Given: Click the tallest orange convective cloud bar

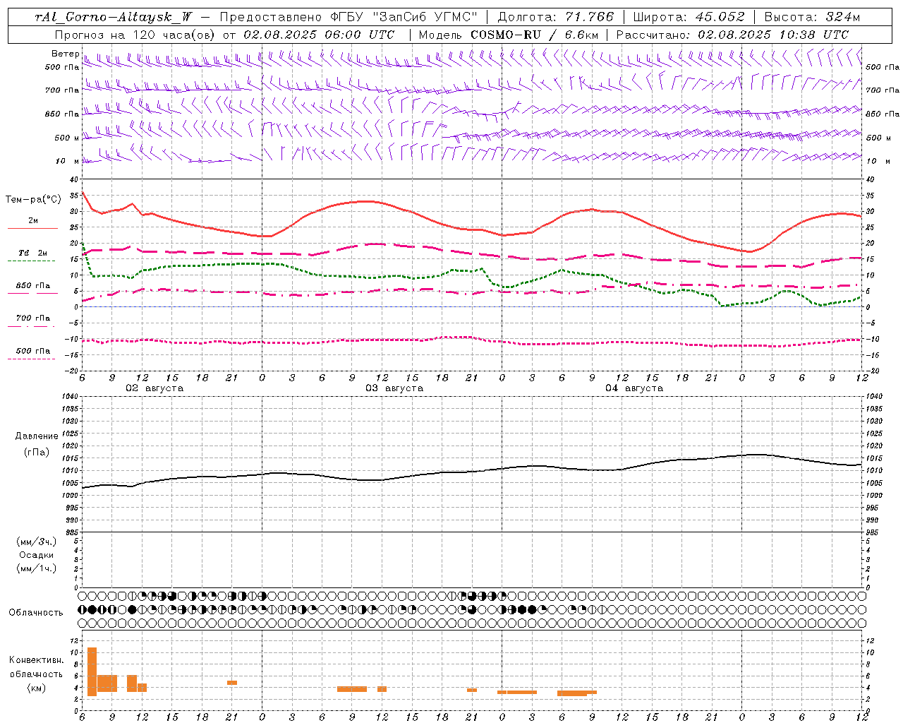Looking at the screenshot, I should click(92, 671).
